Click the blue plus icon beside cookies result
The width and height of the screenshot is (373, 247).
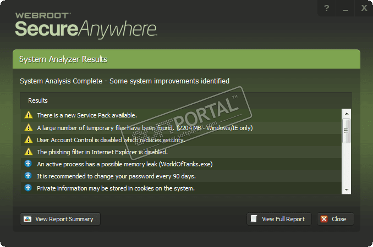[28, 188]
